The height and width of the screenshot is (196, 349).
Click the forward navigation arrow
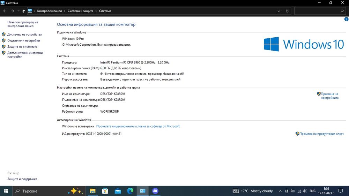coord(13,11)
